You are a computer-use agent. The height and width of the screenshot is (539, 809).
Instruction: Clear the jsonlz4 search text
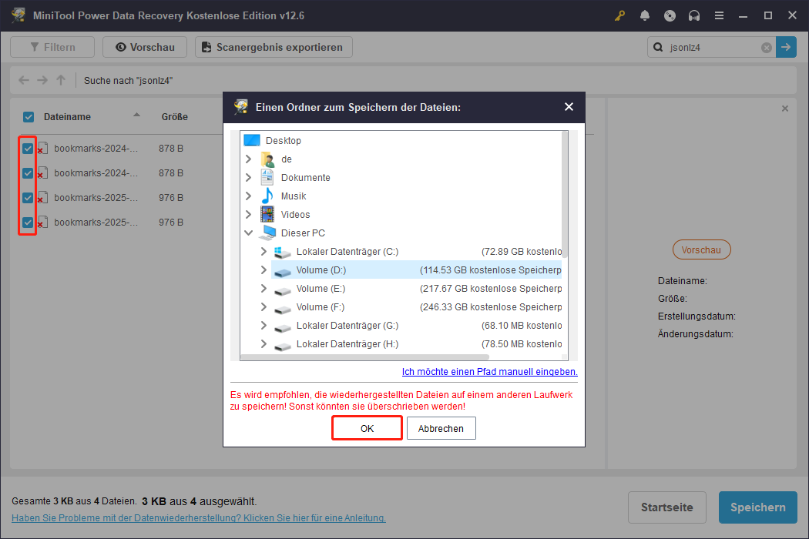point(767,48)
